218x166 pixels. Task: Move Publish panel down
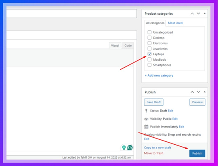(198, 92)
